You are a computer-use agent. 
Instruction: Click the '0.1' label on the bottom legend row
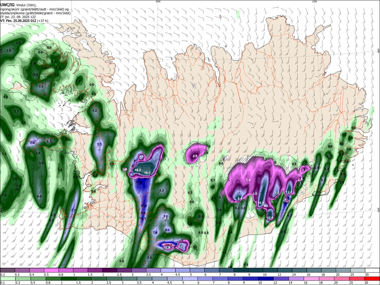click(x=3, y=283)
